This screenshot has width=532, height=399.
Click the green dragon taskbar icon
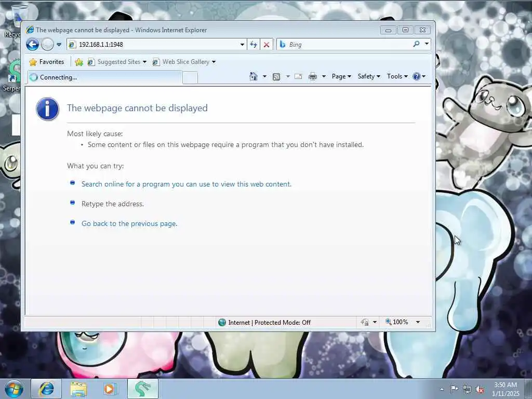(x=143, y=389)
